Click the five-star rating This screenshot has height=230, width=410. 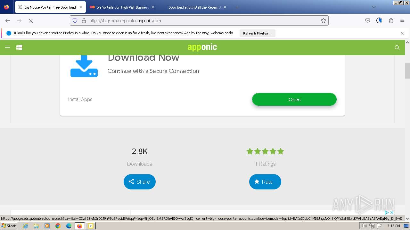(265, 151)
